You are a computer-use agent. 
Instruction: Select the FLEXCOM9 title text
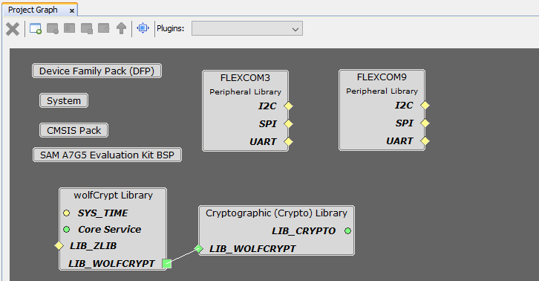click(382, 77)
